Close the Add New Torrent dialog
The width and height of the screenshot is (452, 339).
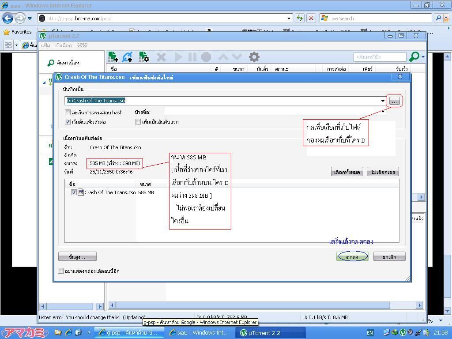pos(400,76)
